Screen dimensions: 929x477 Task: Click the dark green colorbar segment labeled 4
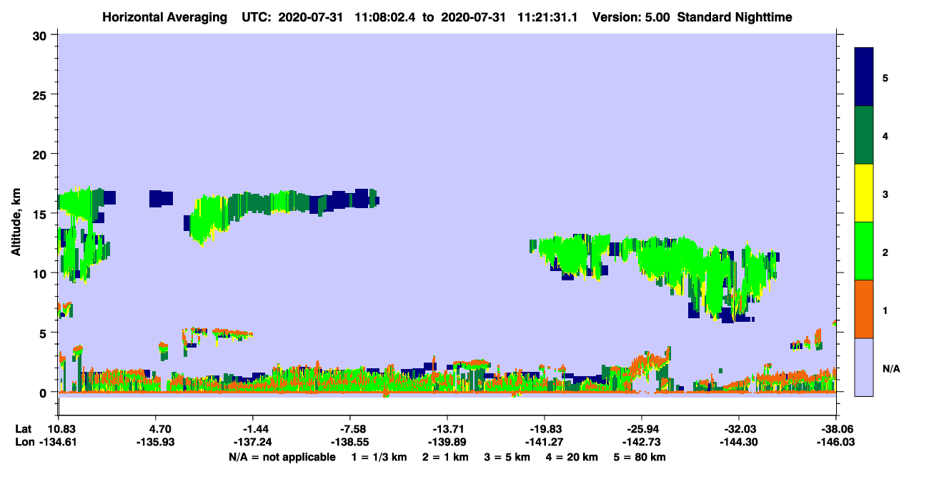(864, 134)
